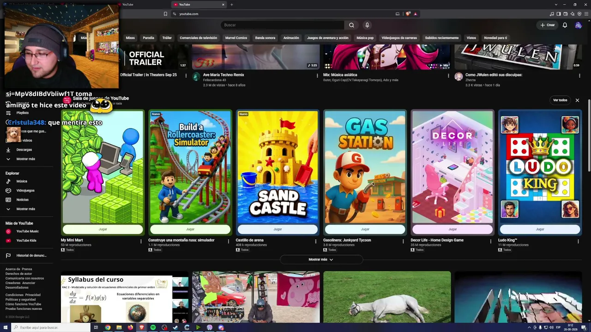Open Descargas in the sidebar
The width and height of the screenshot is (591, 332).
(x=24, y=149)
